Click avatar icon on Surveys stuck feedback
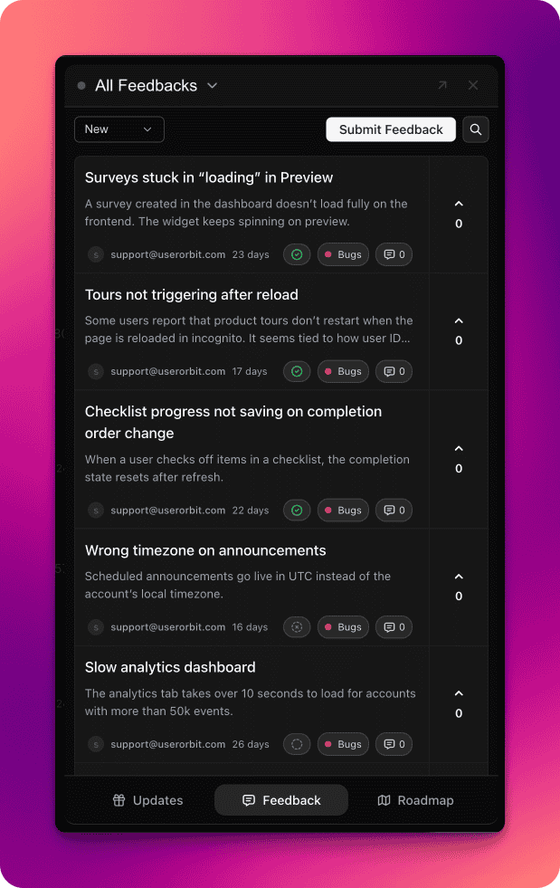Viewport: 560px width, 888px height. 96,254
